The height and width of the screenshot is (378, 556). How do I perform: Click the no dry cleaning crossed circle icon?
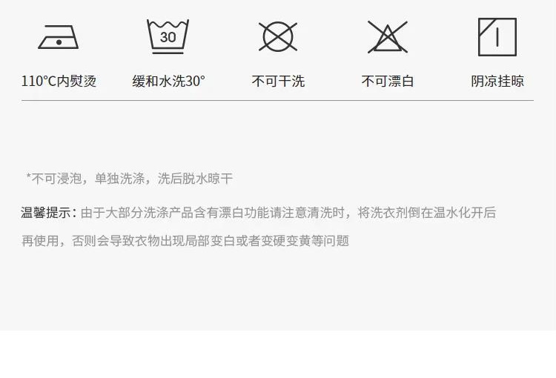click(278, 37)
